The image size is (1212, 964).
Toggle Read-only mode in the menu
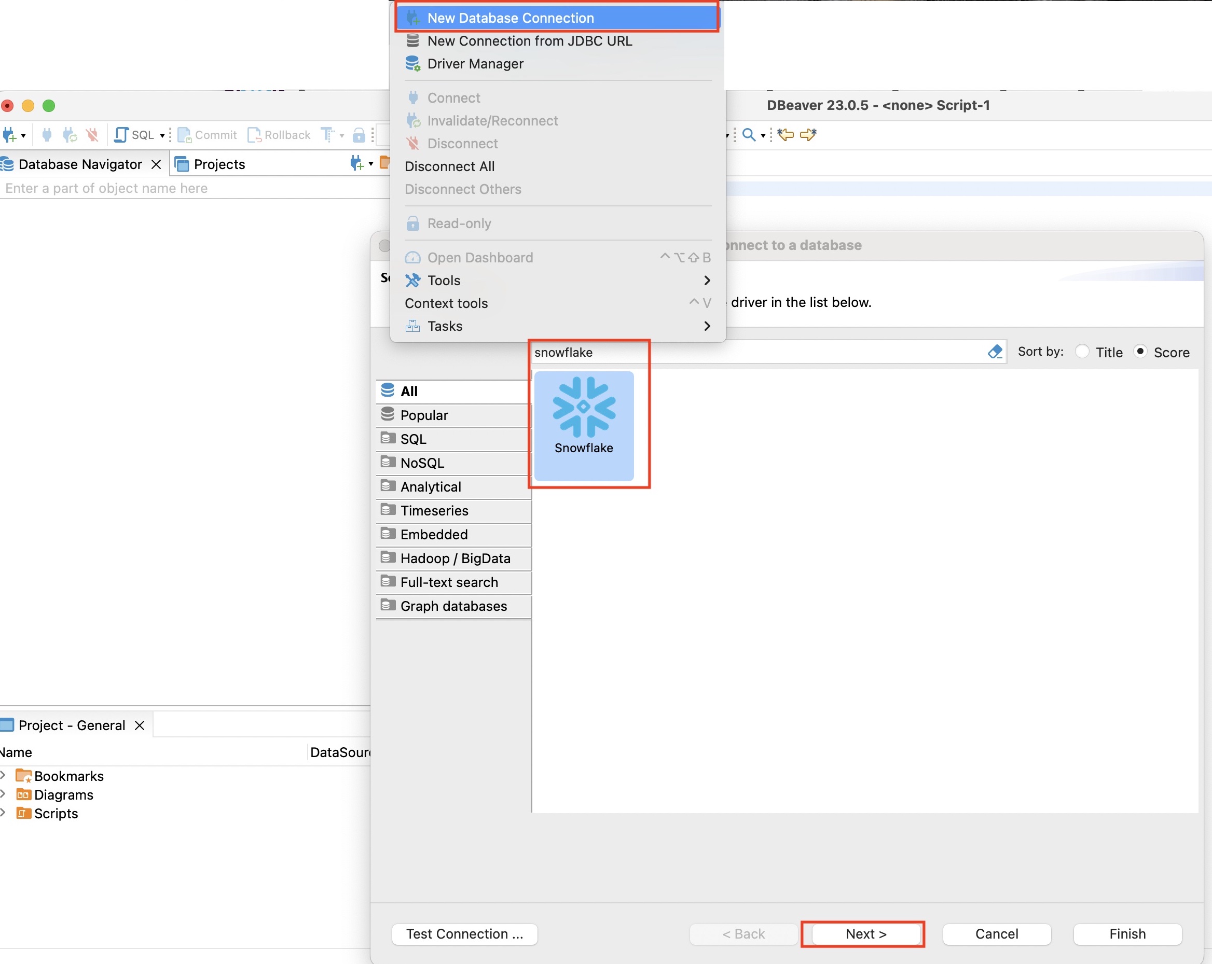pyautogui.click(x=459, y=223)
